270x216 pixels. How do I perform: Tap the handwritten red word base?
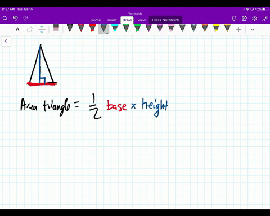[x=116, y=106]
